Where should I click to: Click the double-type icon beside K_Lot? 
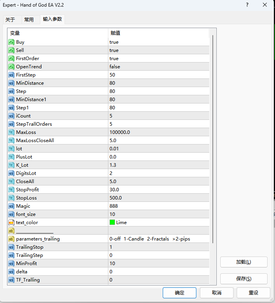(x=11, y=165)
